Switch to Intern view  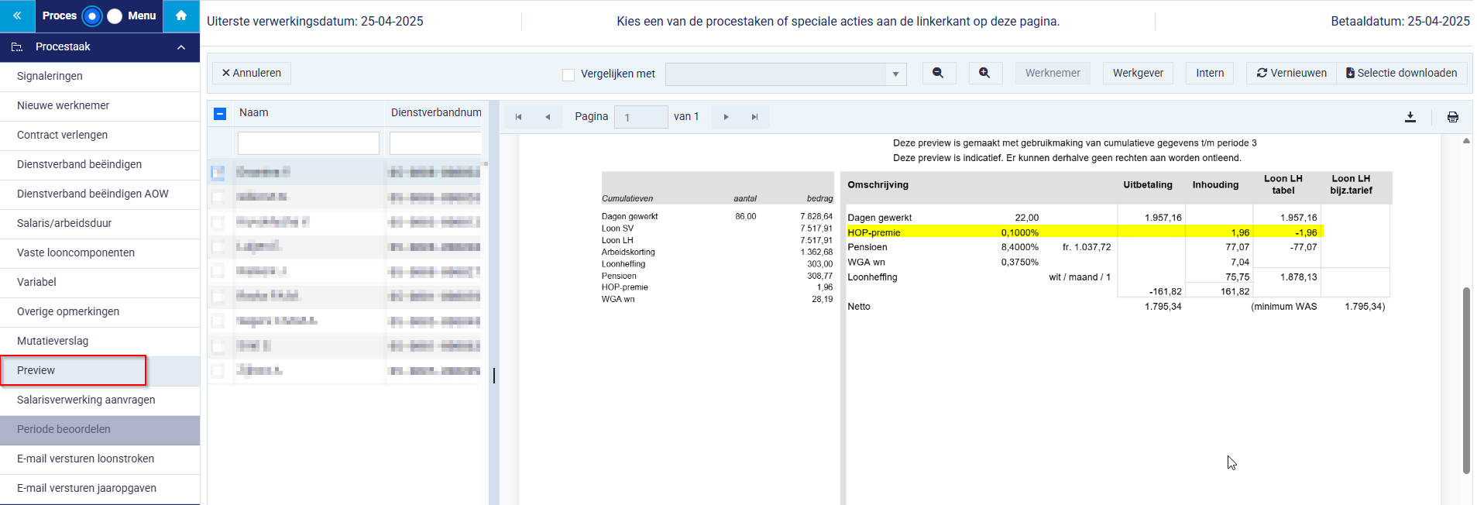pyautogui.click(x=1210, y=73)
